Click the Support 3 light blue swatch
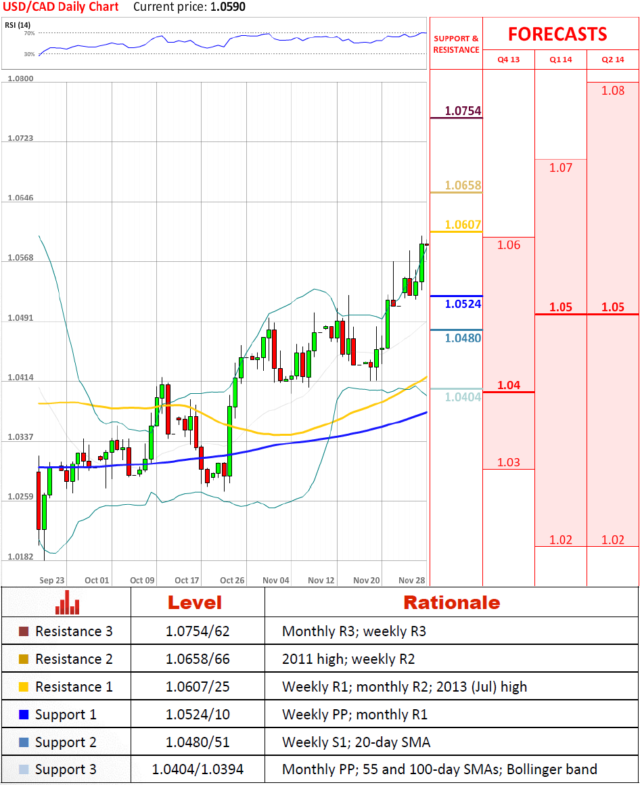 point(24,770)
